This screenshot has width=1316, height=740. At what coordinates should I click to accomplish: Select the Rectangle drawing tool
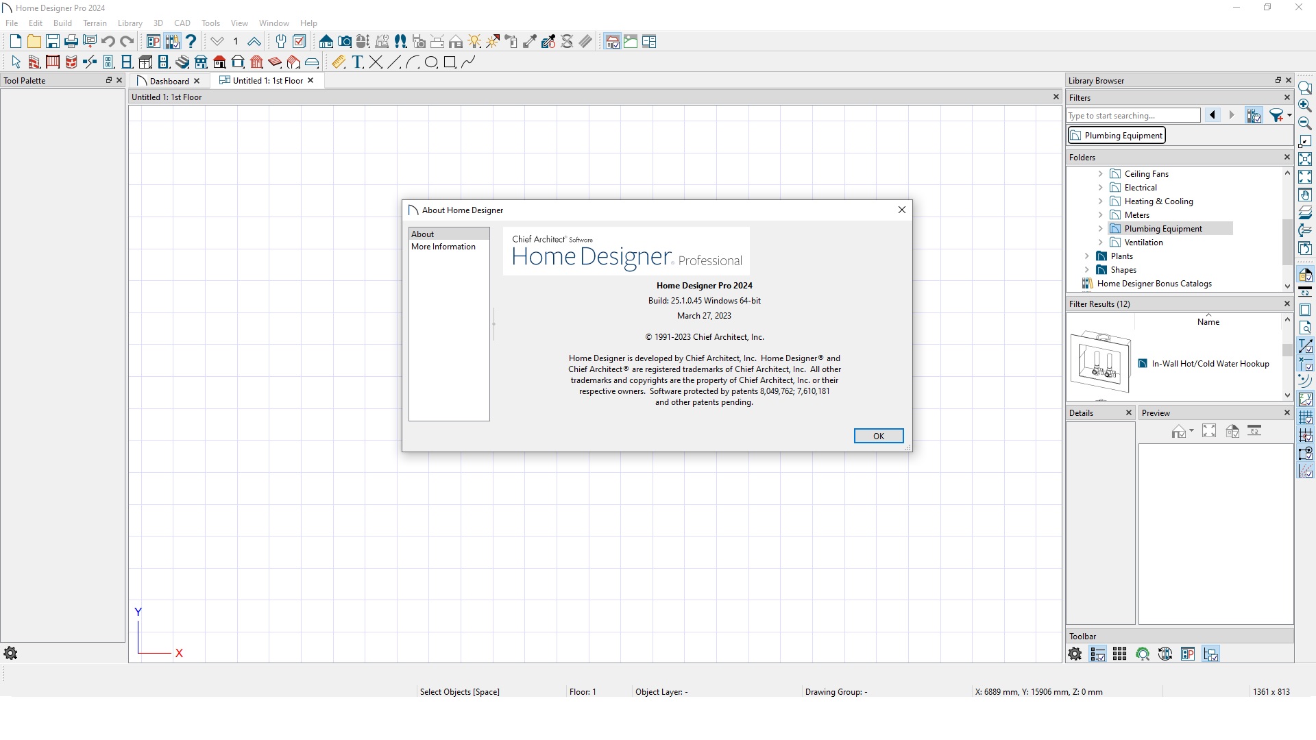[450, 62]
